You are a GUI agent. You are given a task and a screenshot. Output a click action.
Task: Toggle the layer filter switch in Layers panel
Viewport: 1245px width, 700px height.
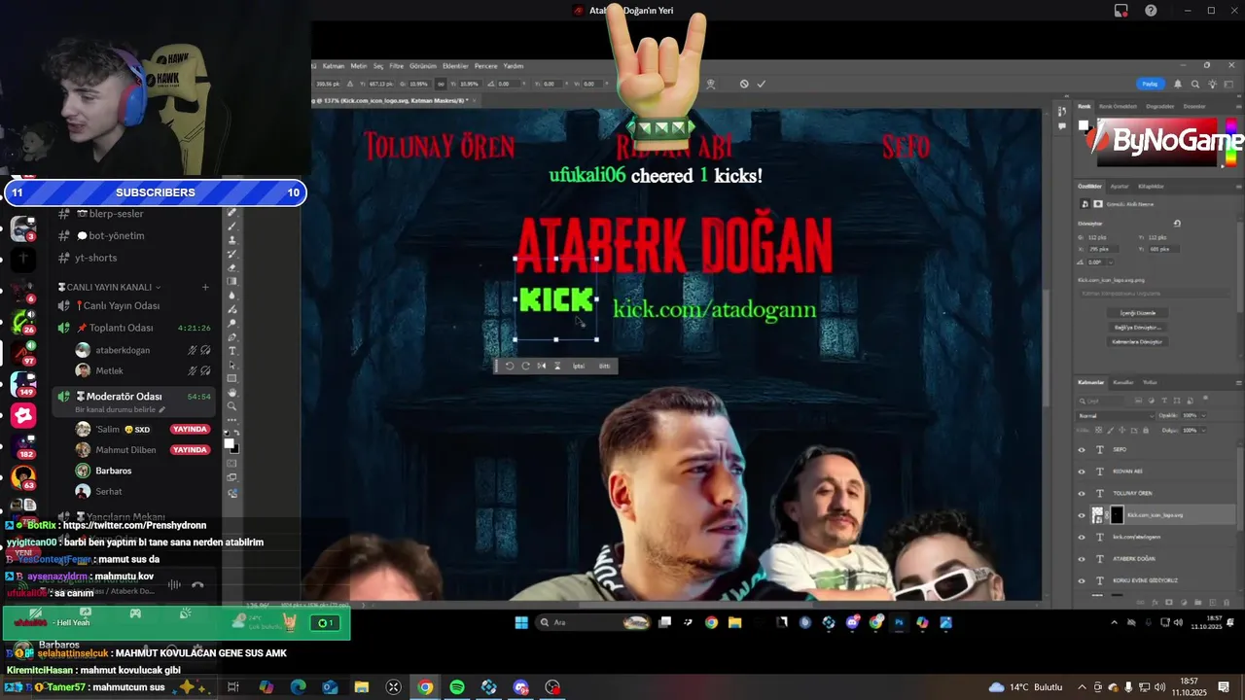1205,400
